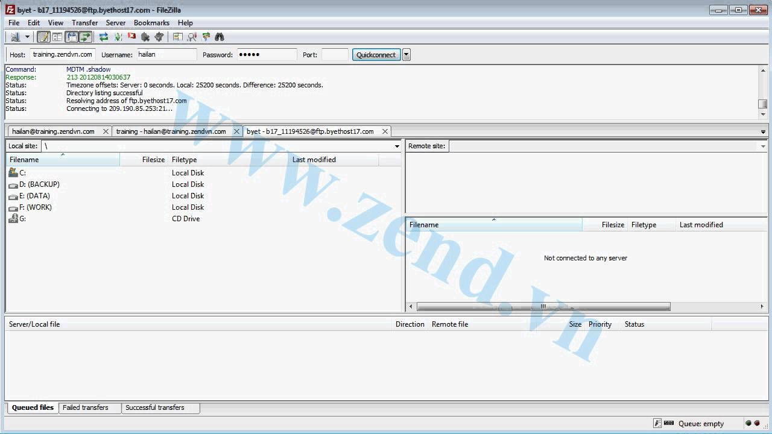The height and width of the screenshot is (434, 772).
Task: Toggle synchronized browsing
Action: [x=206, y=37]
